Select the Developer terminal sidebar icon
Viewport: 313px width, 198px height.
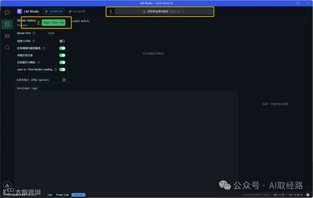point(7,24)
